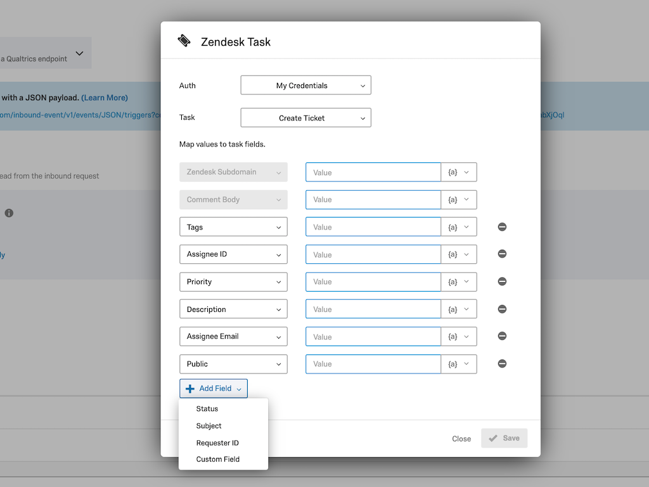Click the 'Map values to task fields.' text

222,144
